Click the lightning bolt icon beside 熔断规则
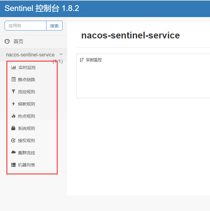 click(13, 104)
